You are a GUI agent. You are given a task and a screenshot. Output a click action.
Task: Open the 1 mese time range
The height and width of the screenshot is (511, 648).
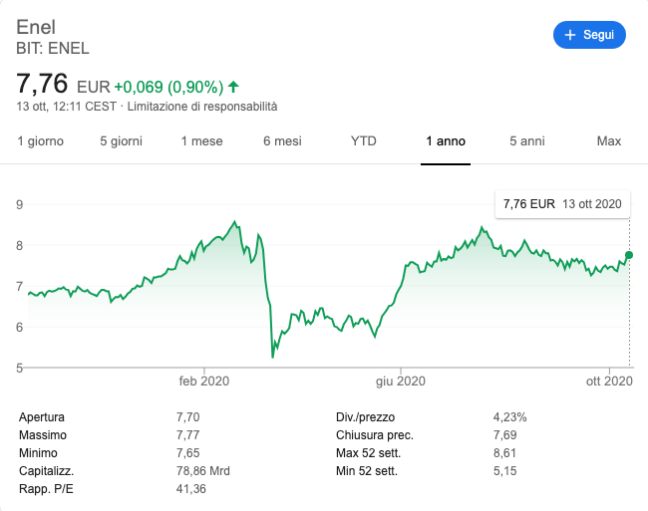tap(201, 141)
